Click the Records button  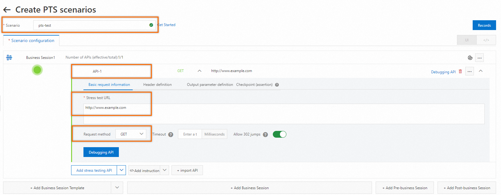484,25
